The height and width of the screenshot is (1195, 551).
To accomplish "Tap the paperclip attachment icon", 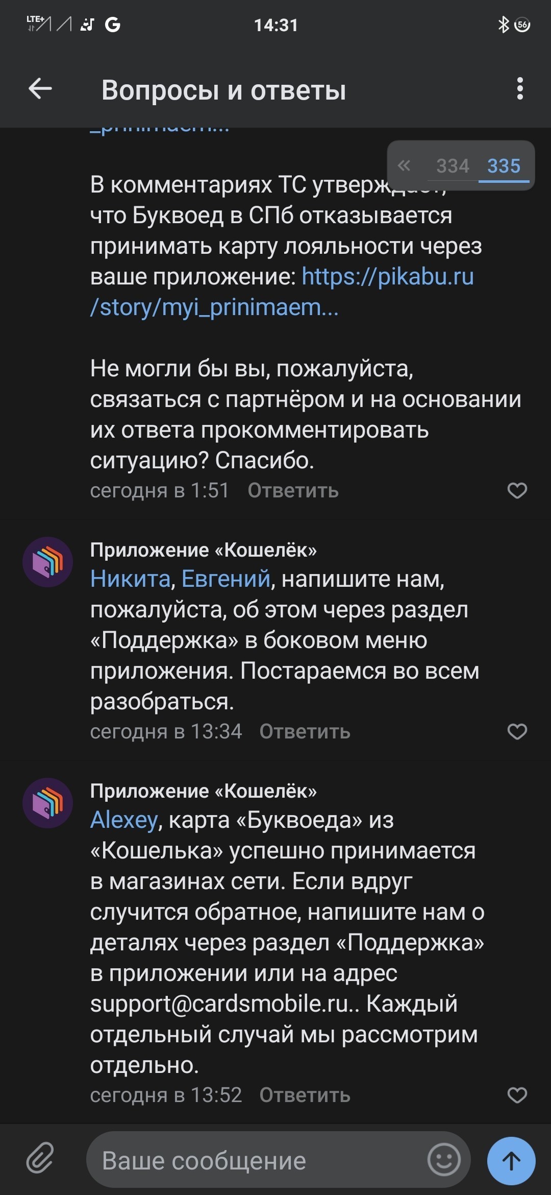I will [x=40, y=1160].
